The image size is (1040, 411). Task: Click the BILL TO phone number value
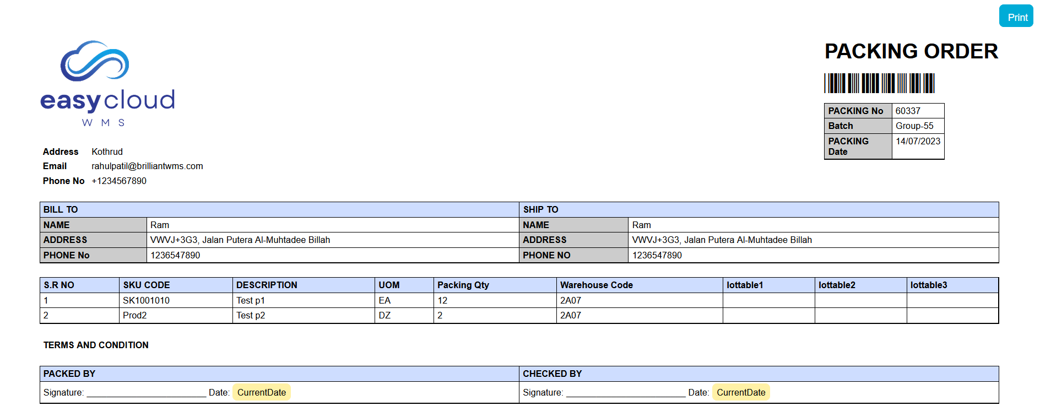point(175,255)
